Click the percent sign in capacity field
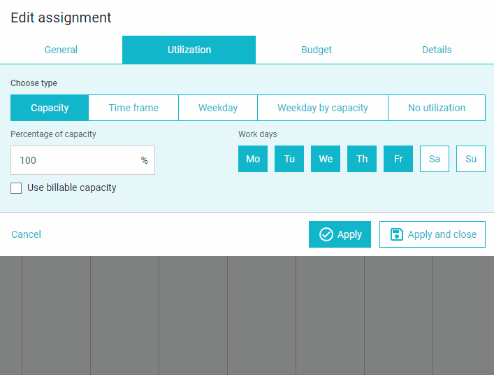494x375 pixels. click(x=145, y=160)
